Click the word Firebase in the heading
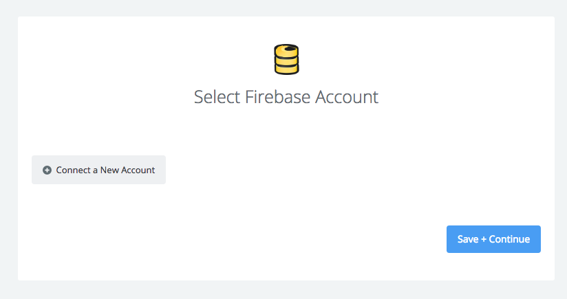Viewport: 567px width, 299px height. 277,97
